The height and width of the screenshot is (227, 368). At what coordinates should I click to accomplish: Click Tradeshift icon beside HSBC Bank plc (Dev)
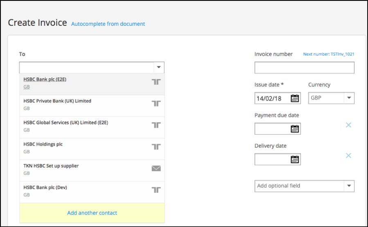pyautogui.click(x=156, y=190)
